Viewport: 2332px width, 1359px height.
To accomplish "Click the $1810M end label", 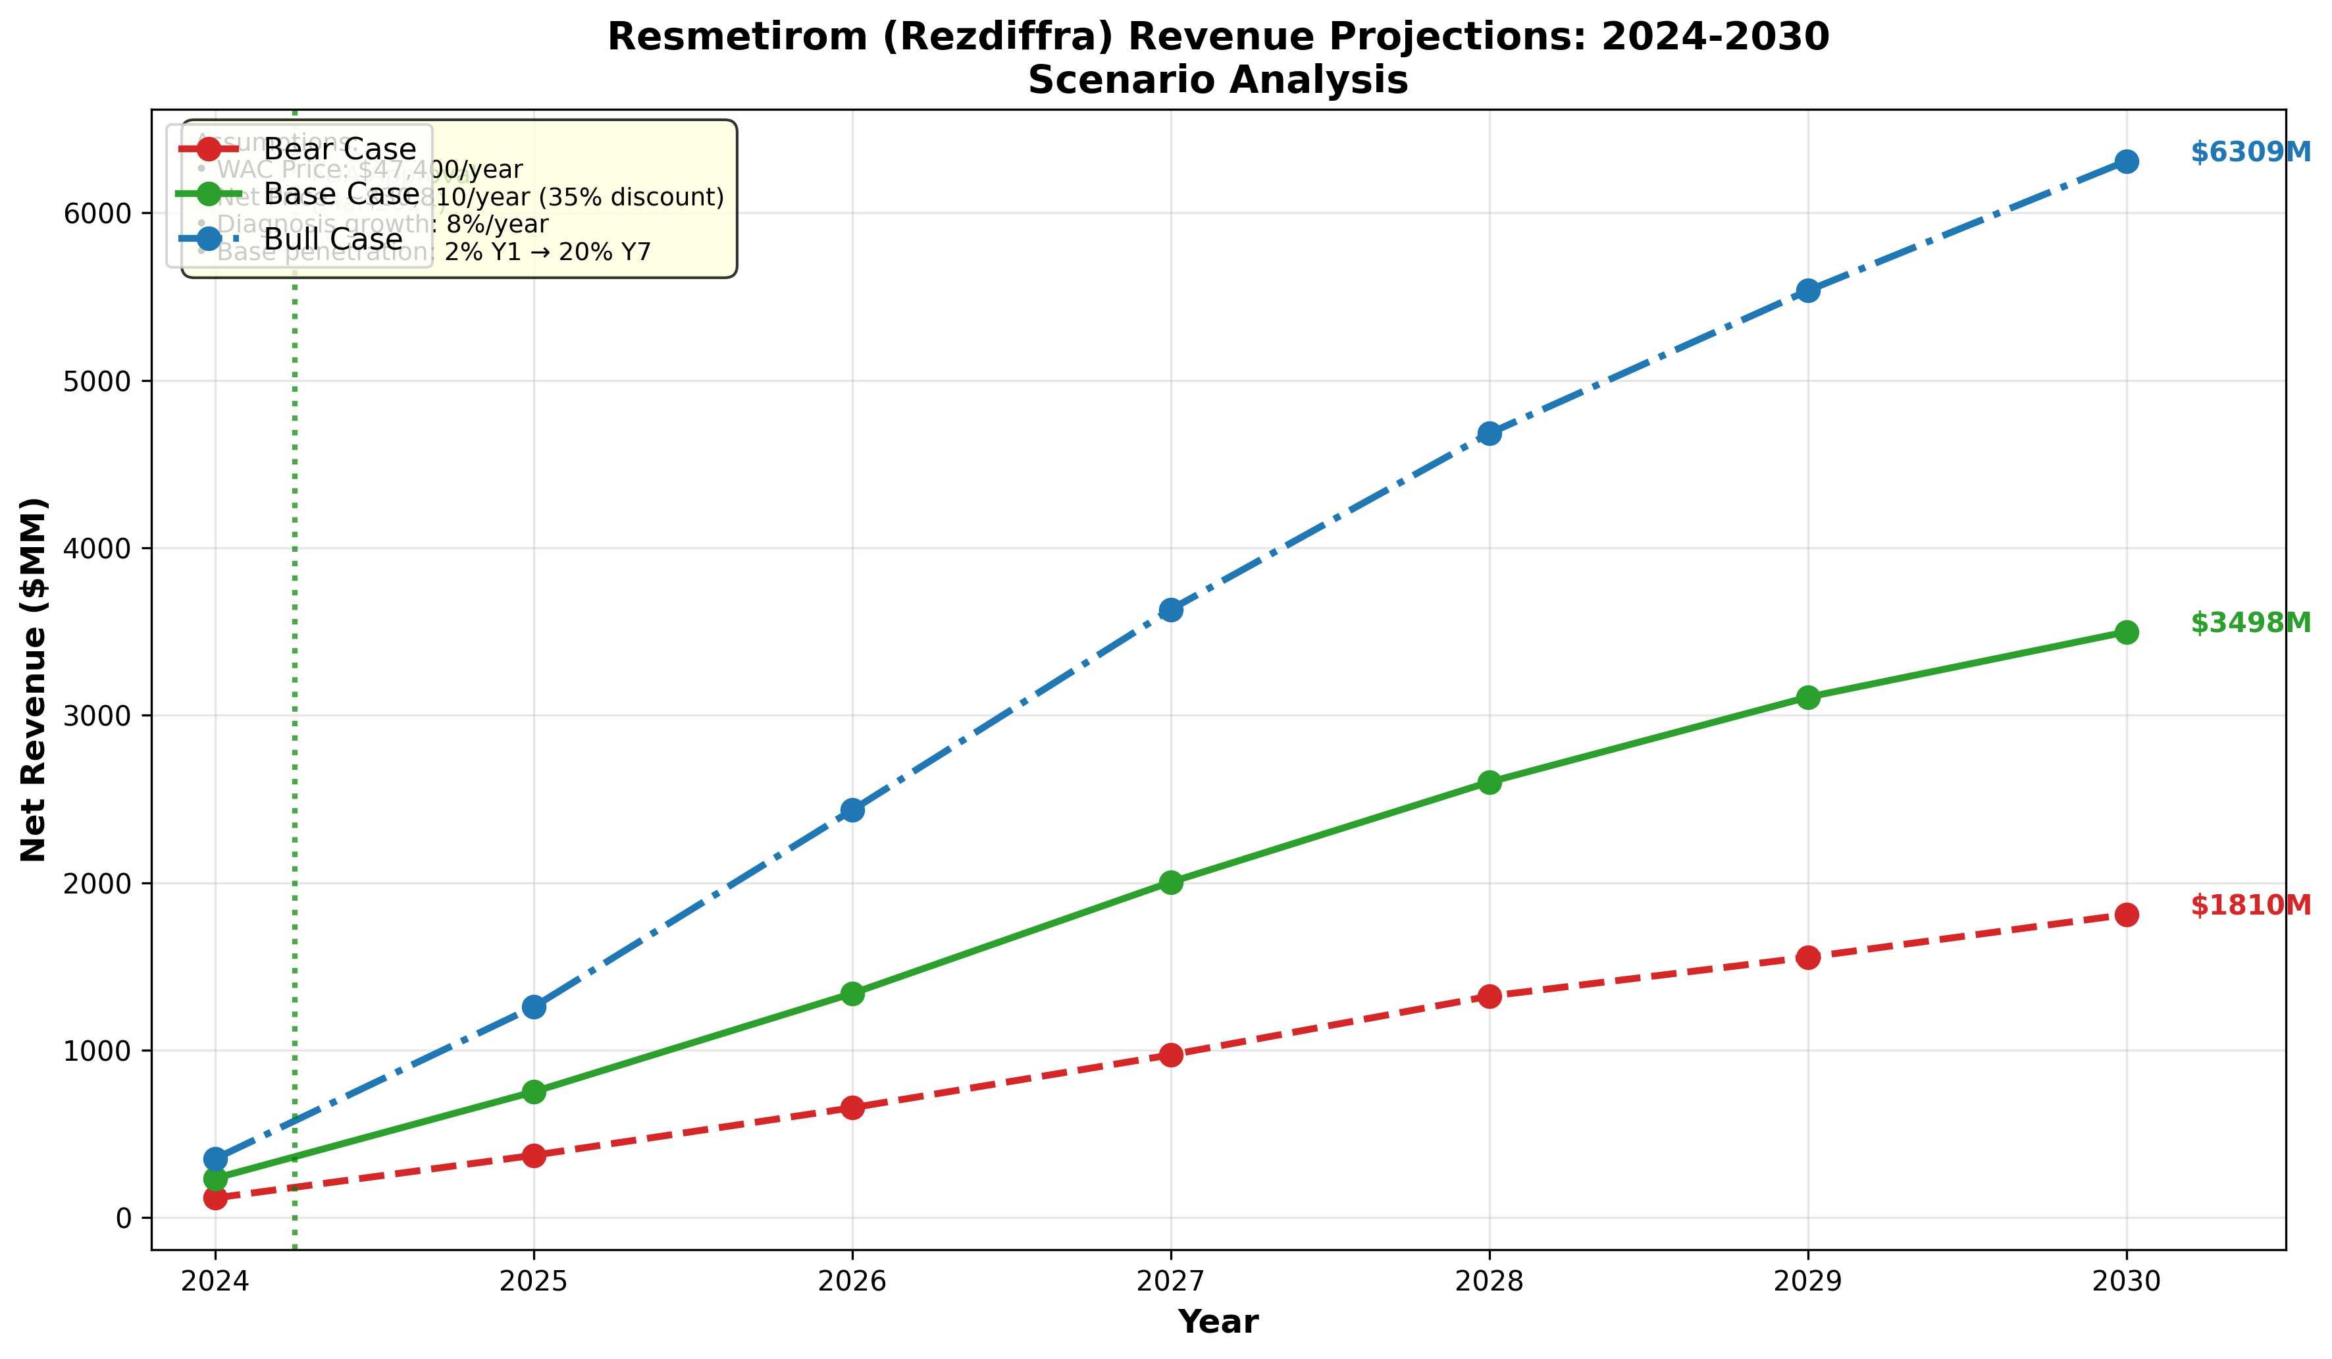I will (x=2250, y=905).
